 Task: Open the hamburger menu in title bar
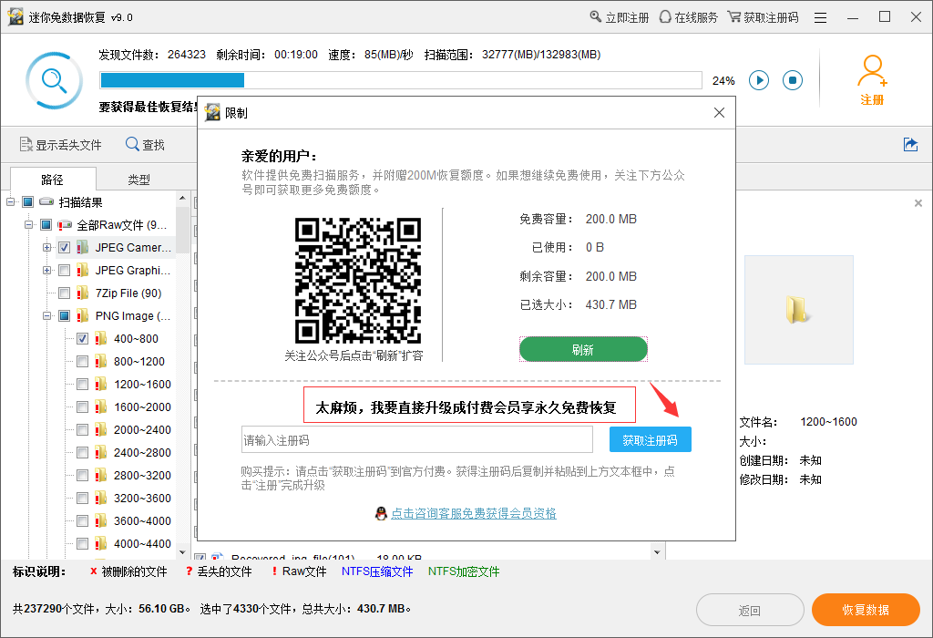821,18
